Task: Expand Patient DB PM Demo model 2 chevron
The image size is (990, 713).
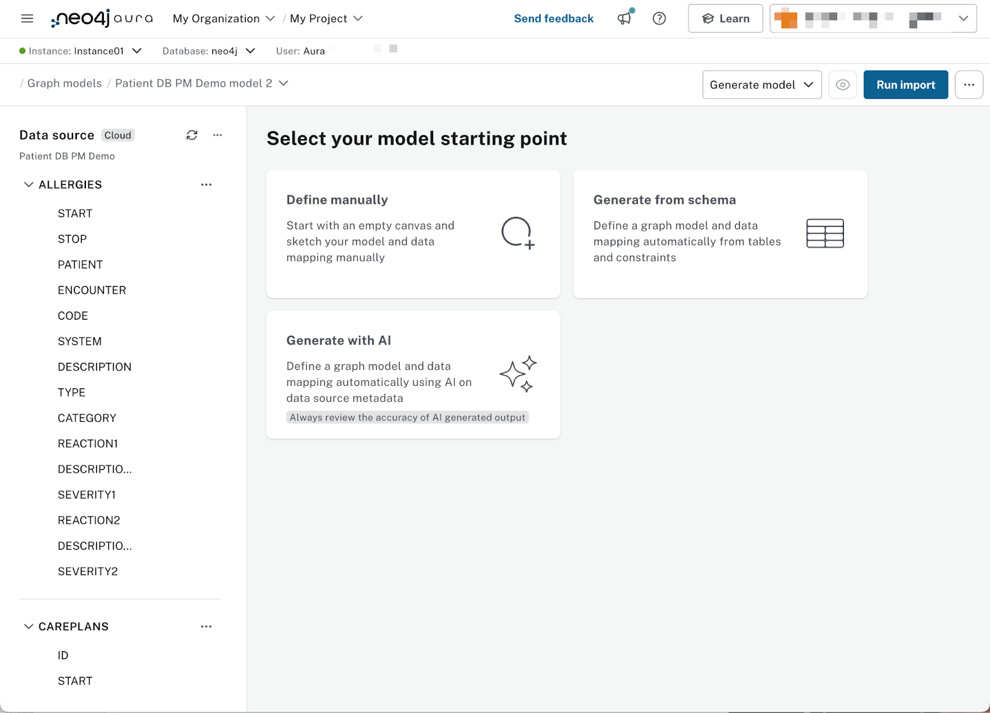Action: coord(283,83)
